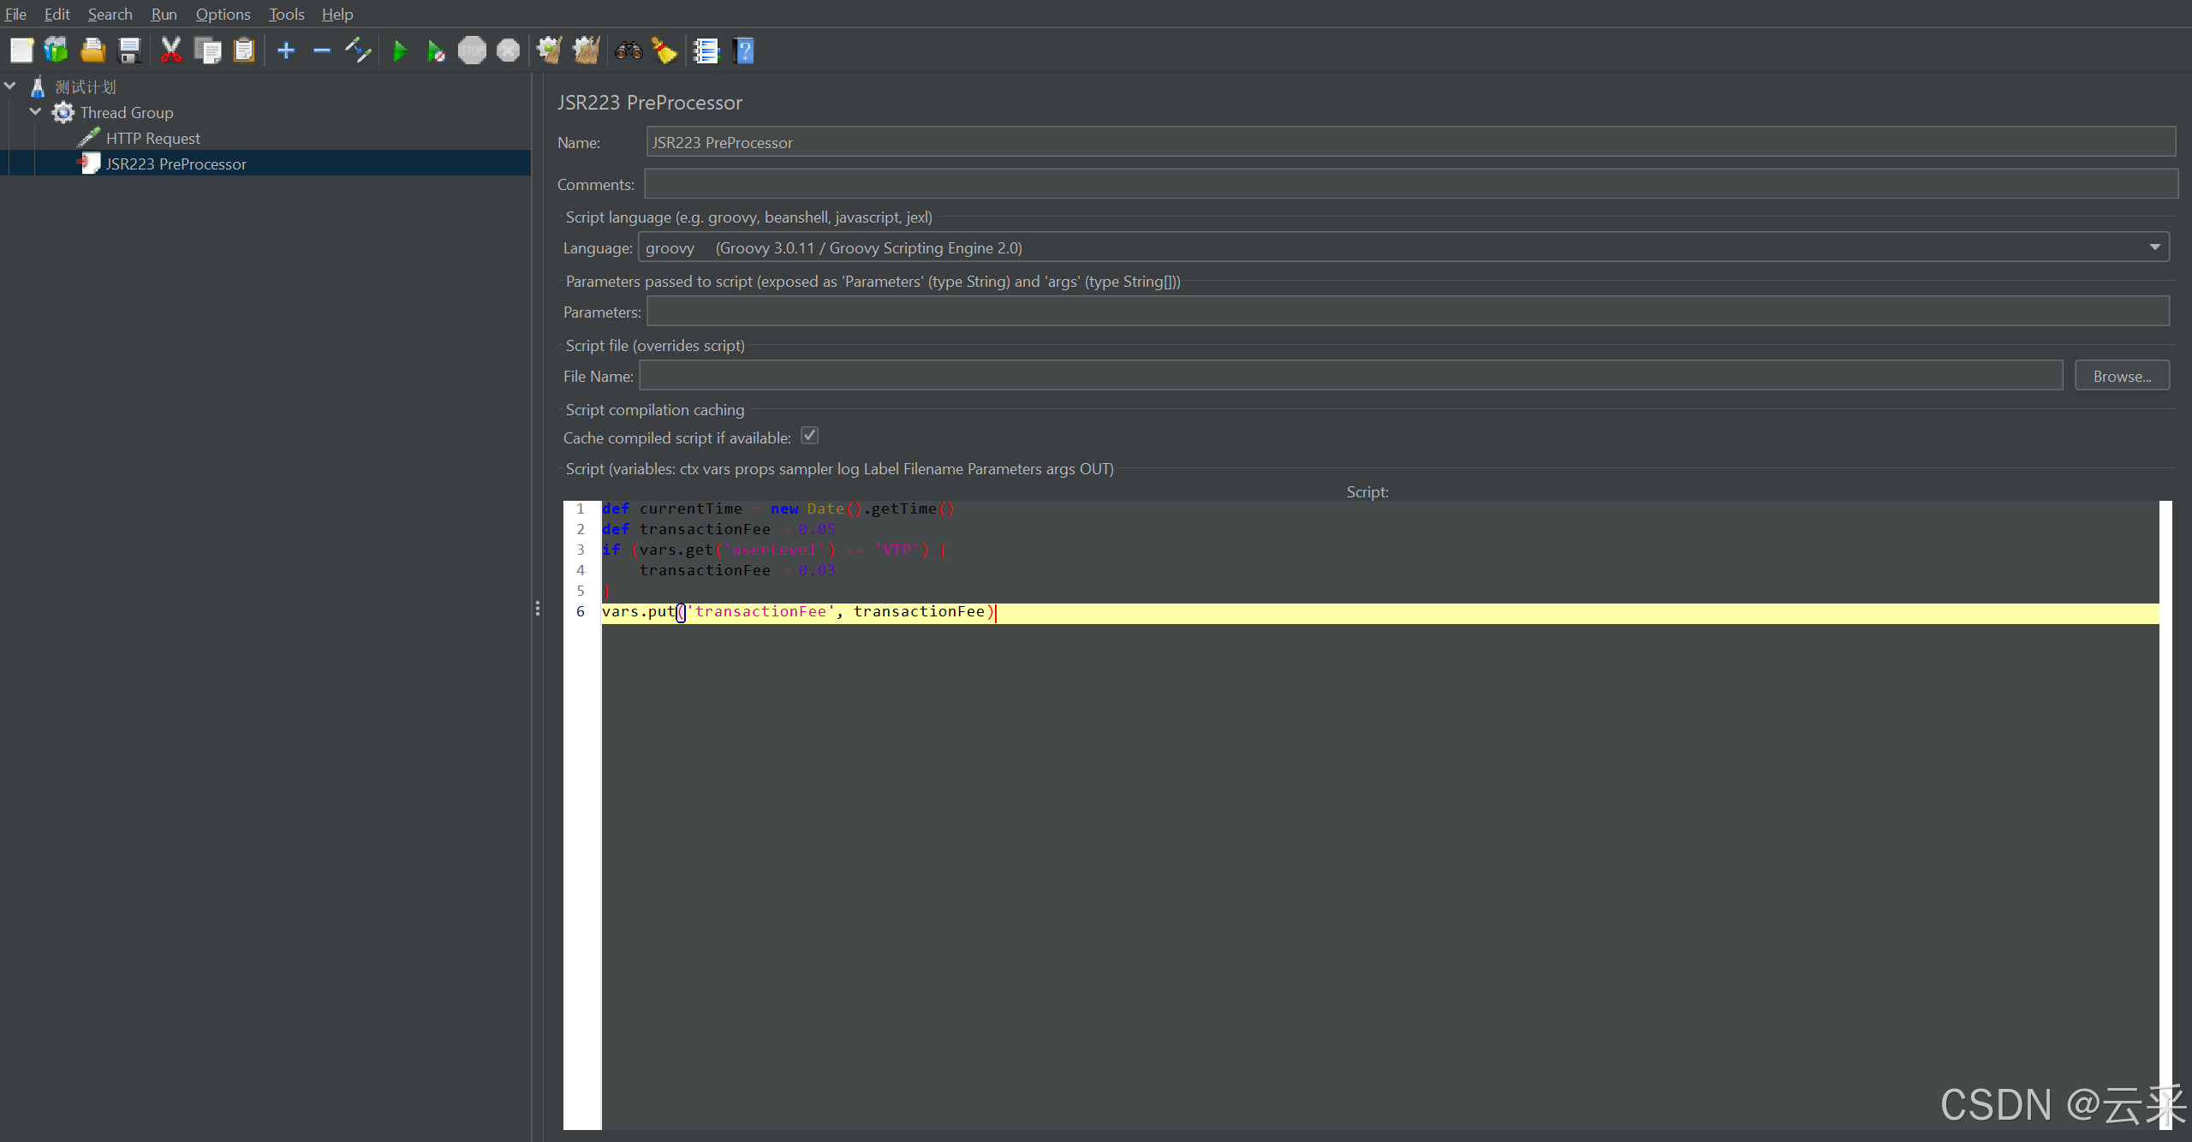Open Help with question mark icon
This screenshot has width=2192, height=1142.
pyautogui.click(x=743, y=51)
